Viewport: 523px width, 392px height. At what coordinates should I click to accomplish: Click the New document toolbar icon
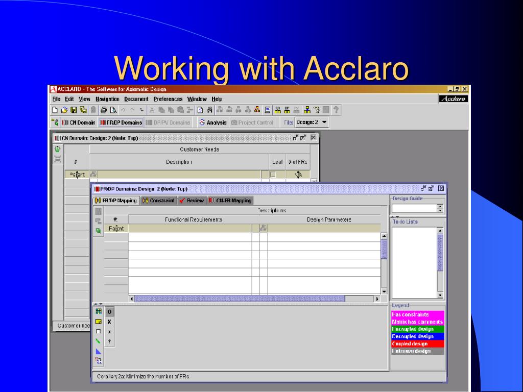[55, 110]
